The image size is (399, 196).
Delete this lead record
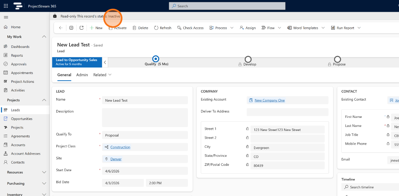click(x=140, y=28)
